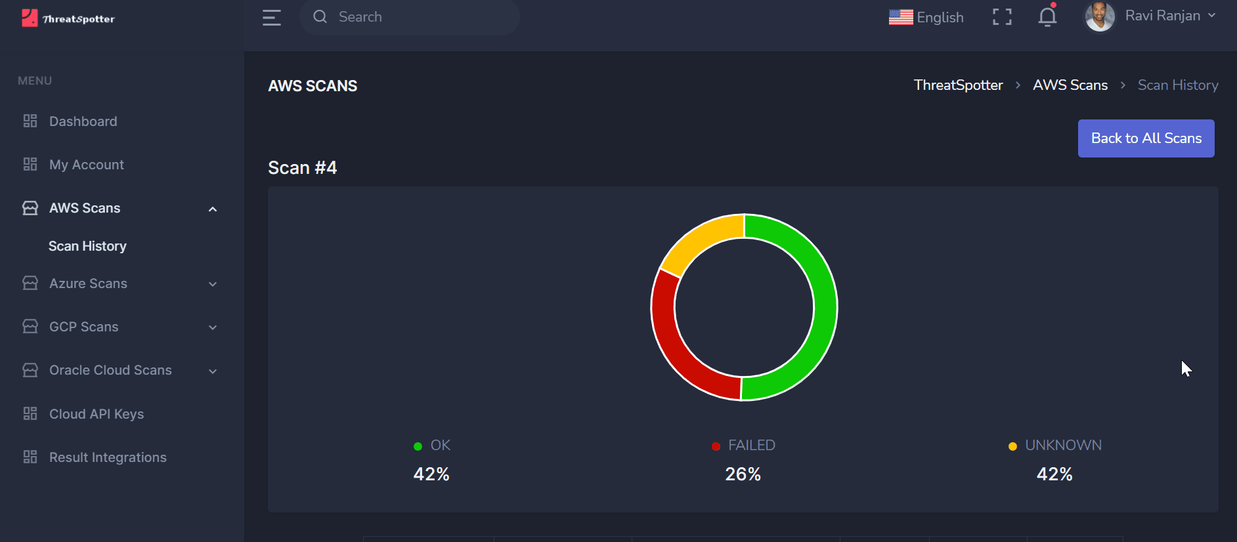Click the My Account grid icon
The image size is (1237, 542).
point(30,164)
